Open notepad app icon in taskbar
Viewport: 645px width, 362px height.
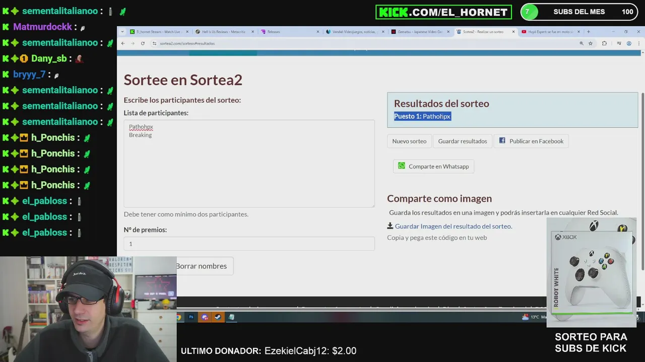click(231, 317)
